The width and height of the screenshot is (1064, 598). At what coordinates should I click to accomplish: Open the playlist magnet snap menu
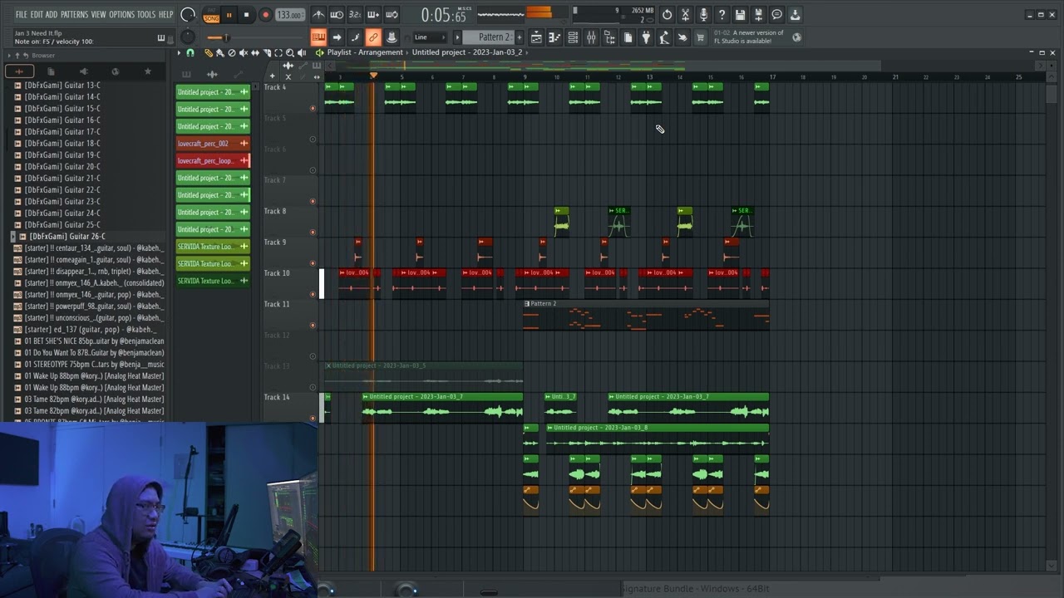pos(190,52)
